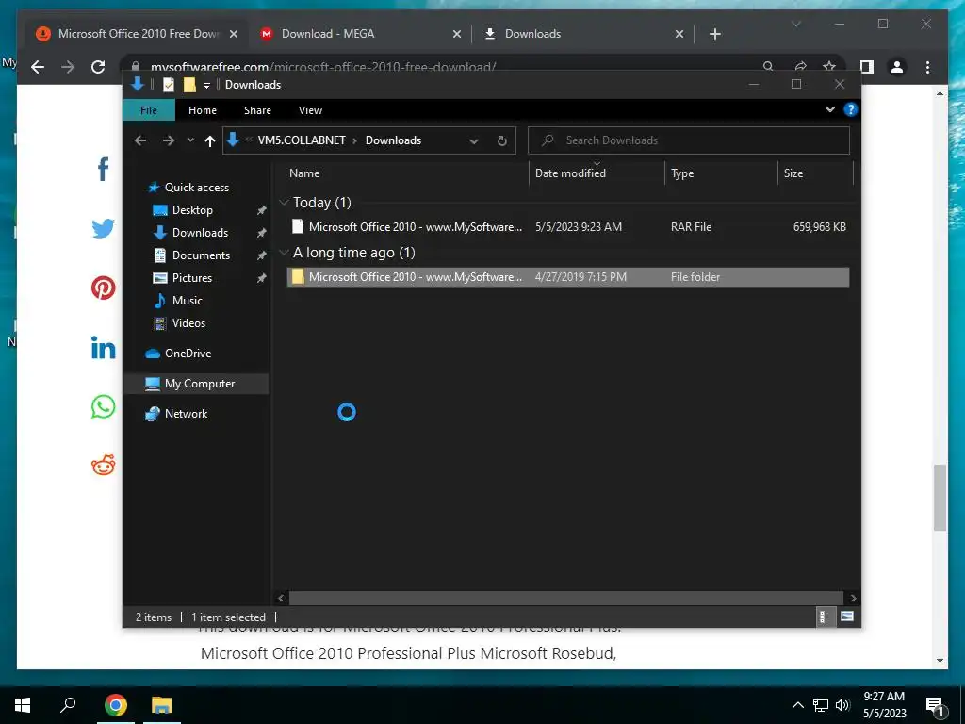Open Chrome tab search dropdown
The width and height of the screenshot is (965, 724).
coord(795,24)
